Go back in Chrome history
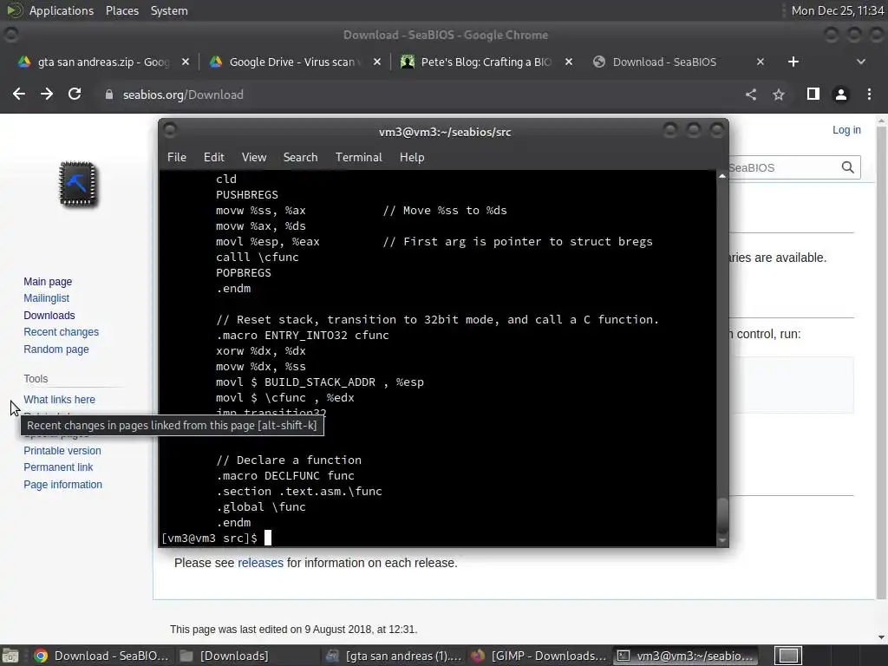The width and height of the screenshot is (888, 666). 19,94
